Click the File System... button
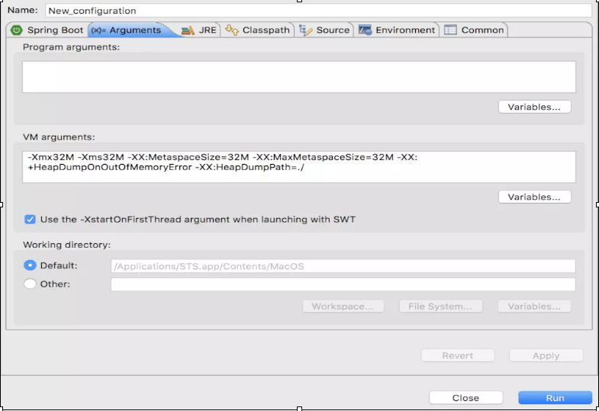This screenshot has width=599, height=411. 440,307
